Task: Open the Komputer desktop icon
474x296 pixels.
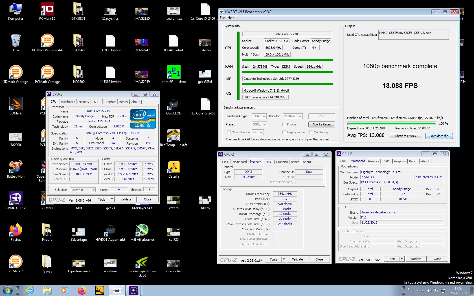Action: point(16,12)
